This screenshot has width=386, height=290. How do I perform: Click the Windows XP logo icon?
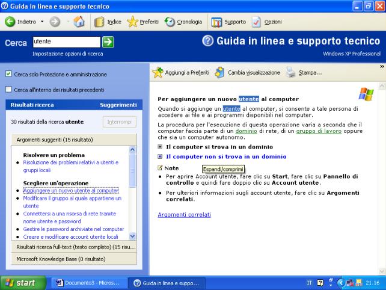click(366, 94)
